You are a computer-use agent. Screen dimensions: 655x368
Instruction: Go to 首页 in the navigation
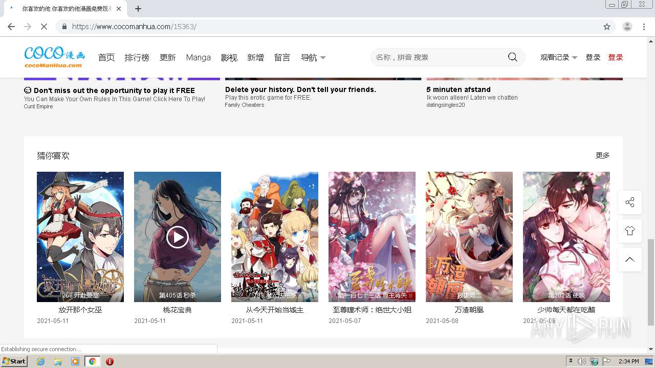(x=106, y=58)
